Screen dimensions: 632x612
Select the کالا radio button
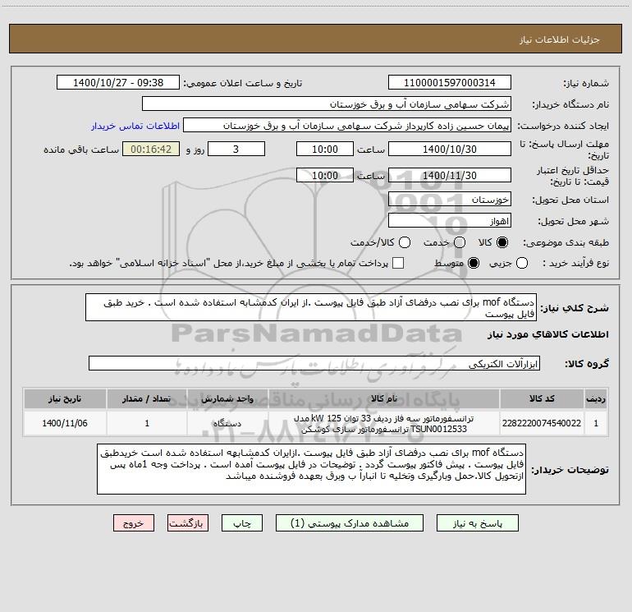point(502,242)
